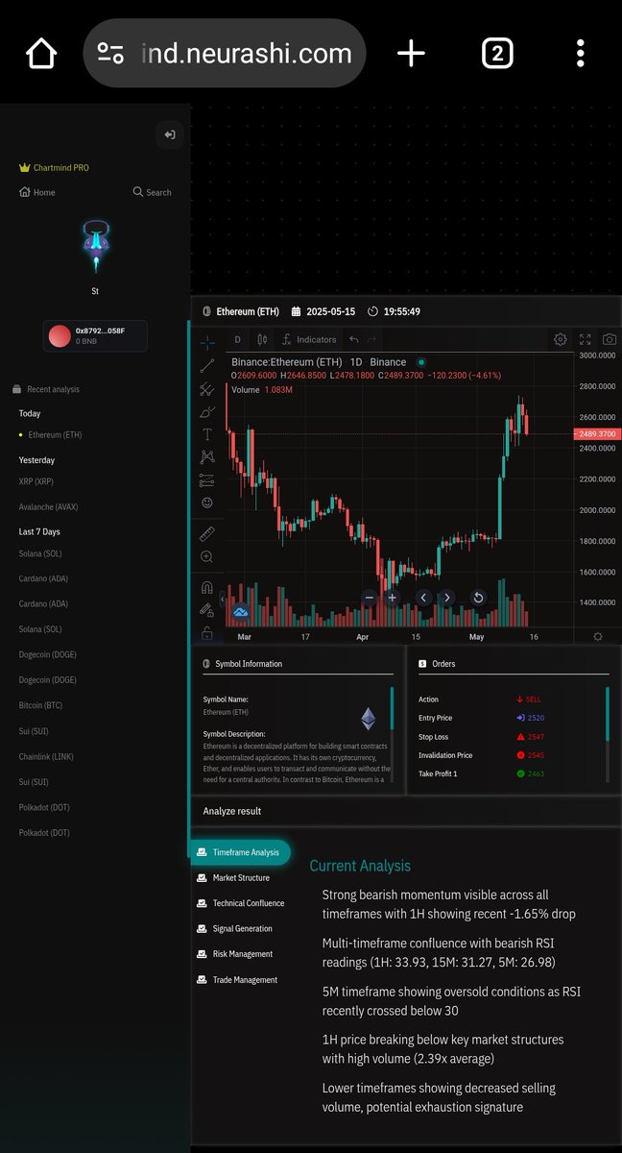Select the XABCD pattern tool
The image size is (622, 1153).
pos(206,457)
